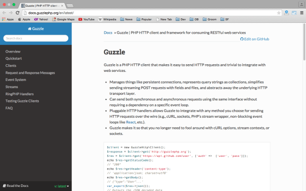
Task: Focus the Search docs field
Action: pos(36,38)
